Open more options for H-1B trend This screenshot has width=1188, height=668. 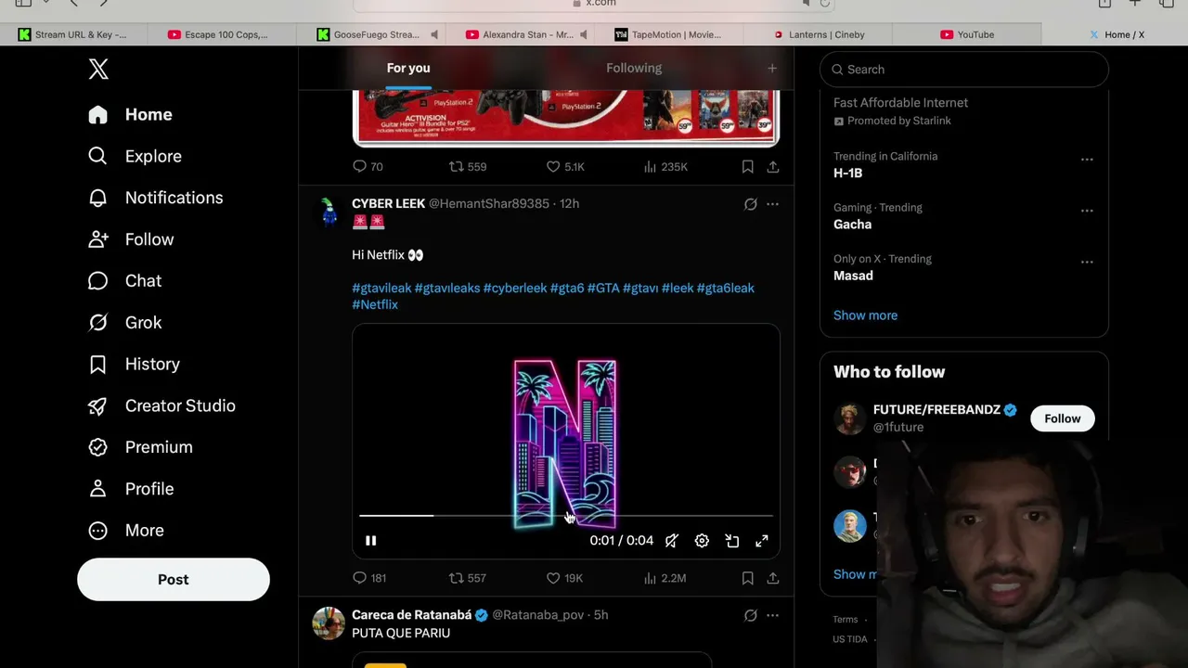(1087, 160)
